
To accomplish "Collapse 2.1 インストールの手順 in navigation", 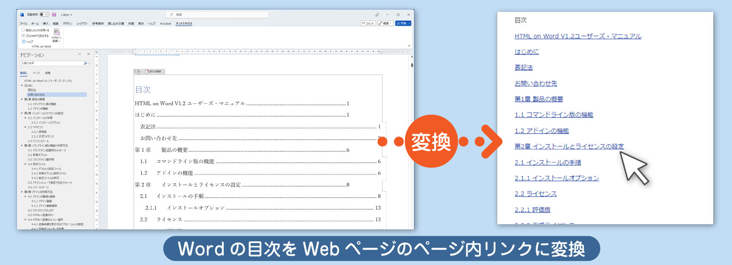I will coord(25,118).
